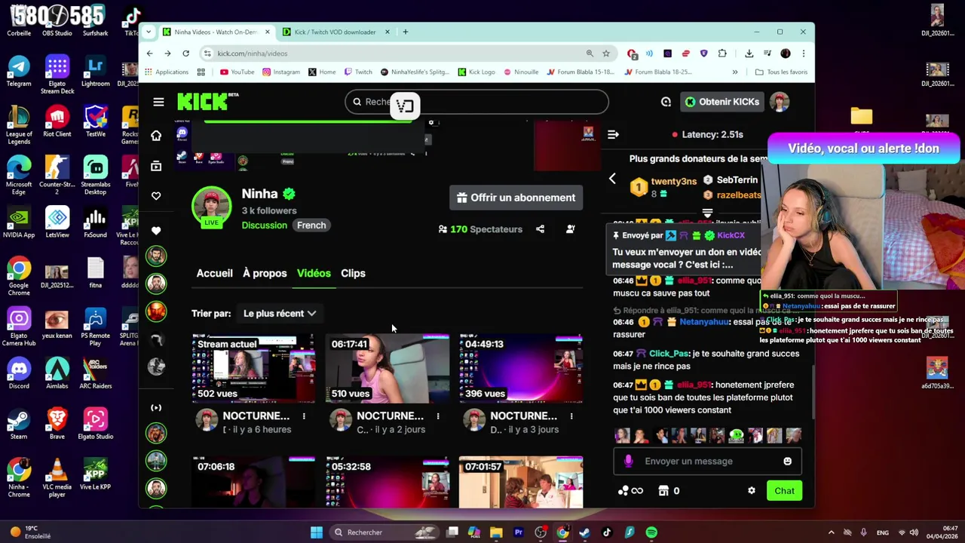Switch to Kick / Twitch VOD downloader tab

click(x=336, y=32)
